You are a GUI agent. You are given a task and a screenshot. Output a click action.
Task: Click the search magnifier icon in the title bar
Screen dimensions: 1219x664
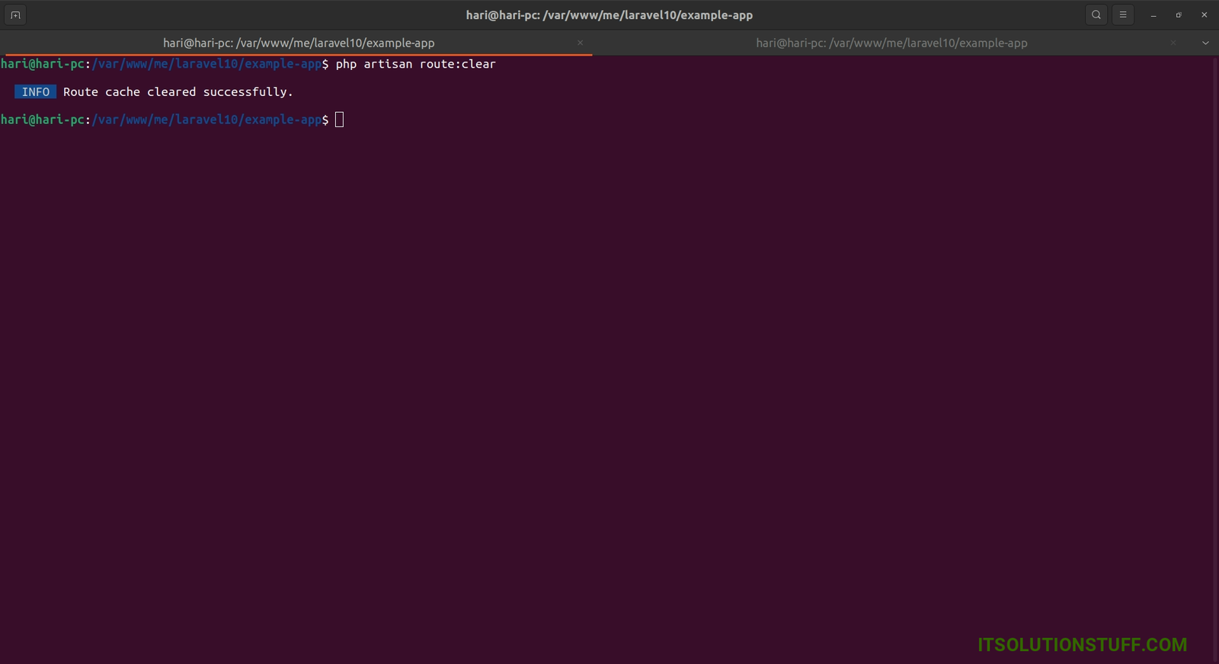(1096, 14)
